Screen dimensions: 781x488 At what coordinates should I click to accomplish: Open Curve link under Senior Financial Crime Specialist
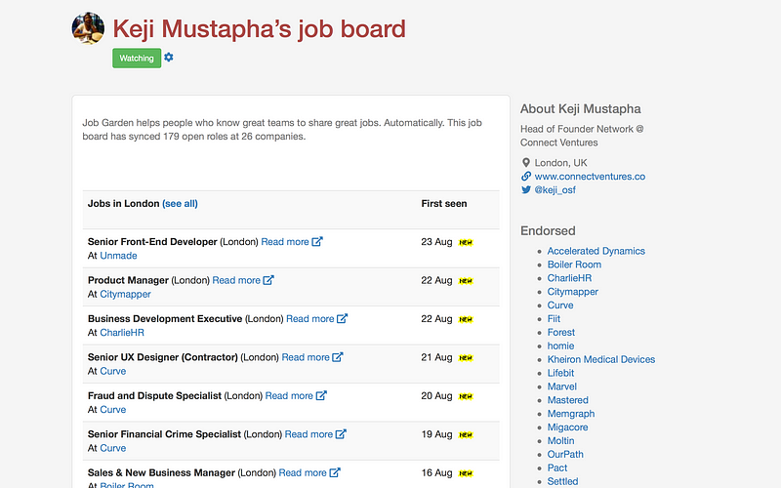113,448
